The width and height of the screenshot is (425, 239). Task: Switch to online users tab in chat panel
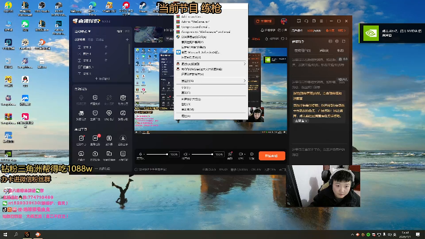302,50
